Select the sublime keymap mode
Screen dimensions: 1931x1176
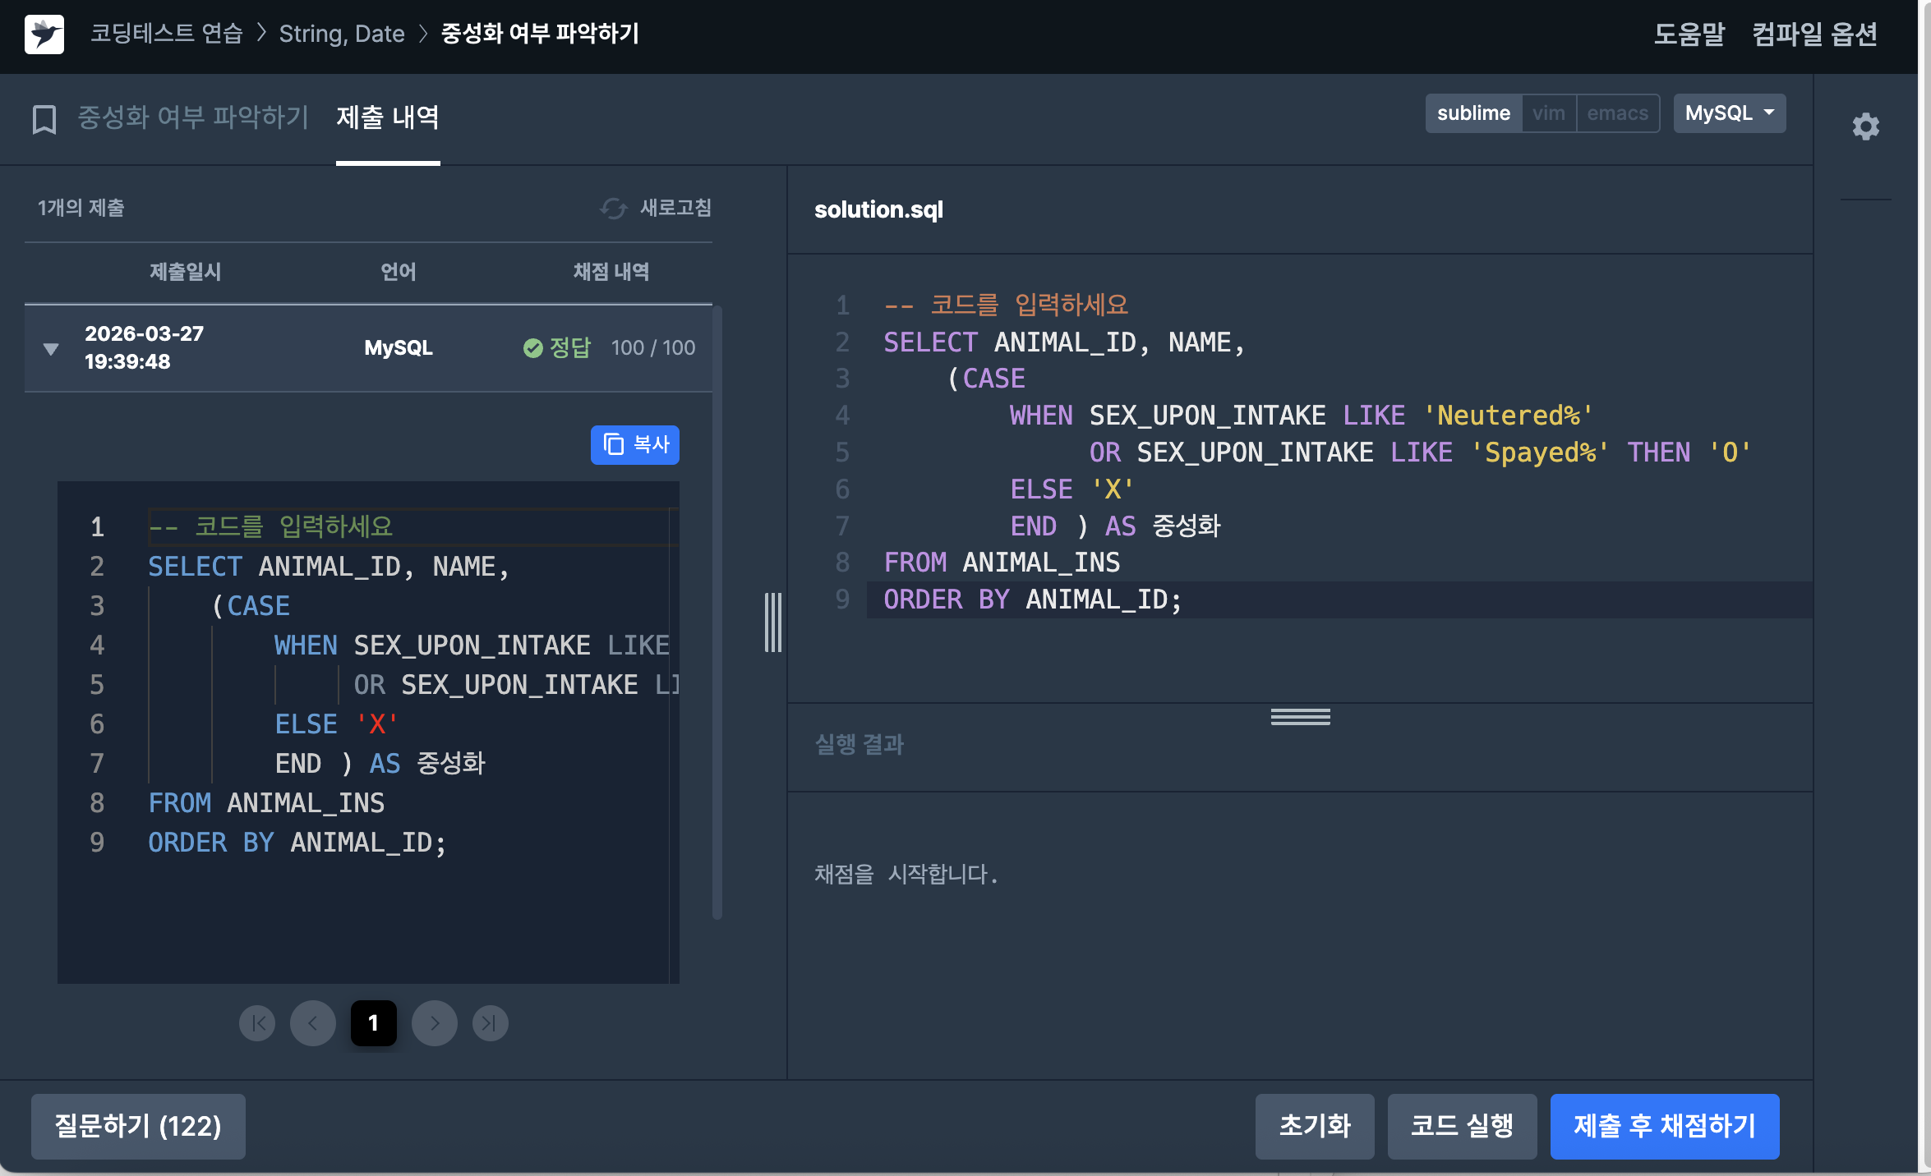tap(1473, 113)
